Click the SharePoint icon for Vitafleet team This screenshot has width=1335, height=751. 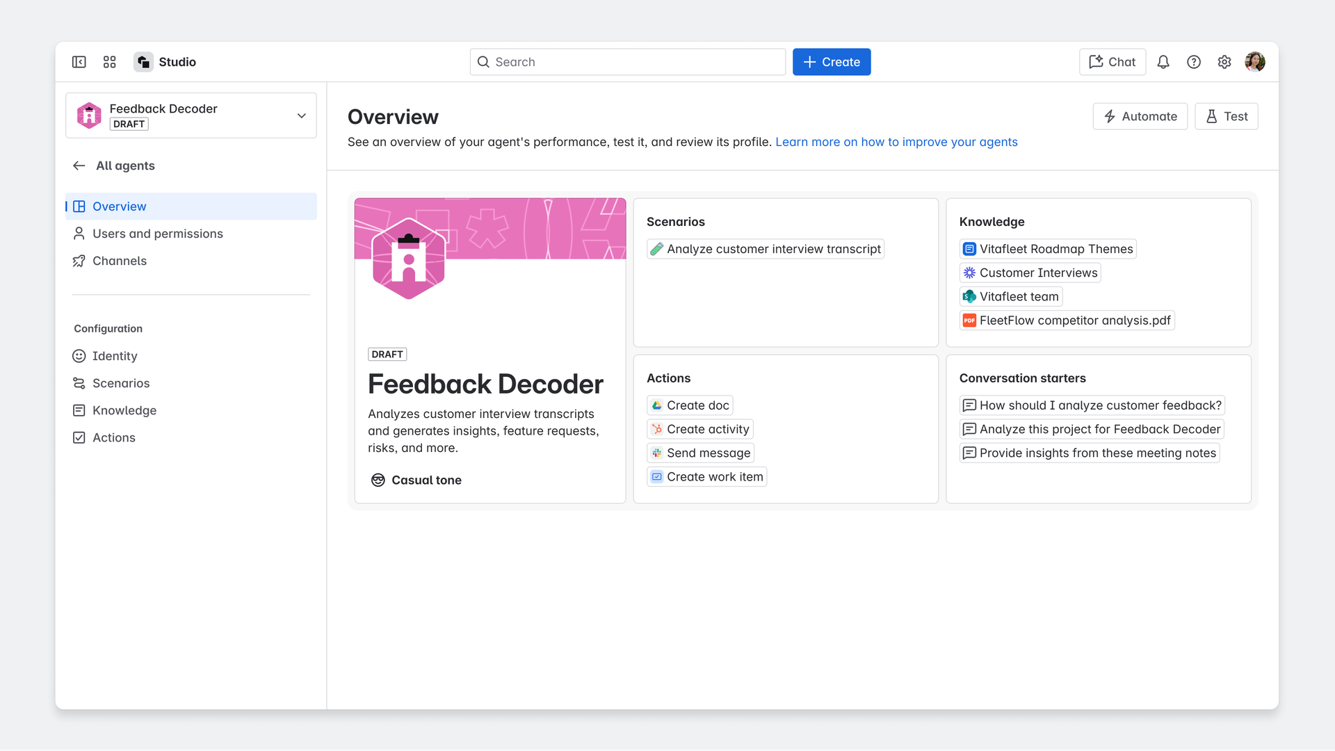[969, 296]
